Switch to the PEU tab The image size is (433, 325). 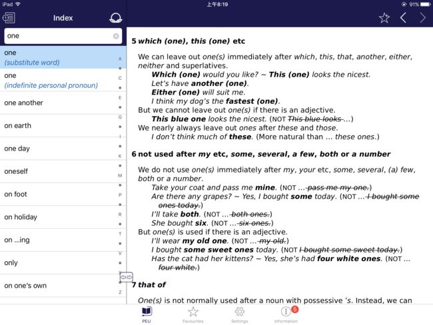(147, 314)
